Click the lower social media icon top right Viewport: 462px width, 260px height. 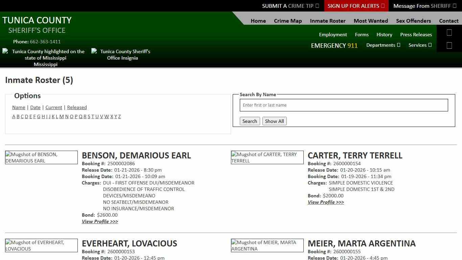449,45
